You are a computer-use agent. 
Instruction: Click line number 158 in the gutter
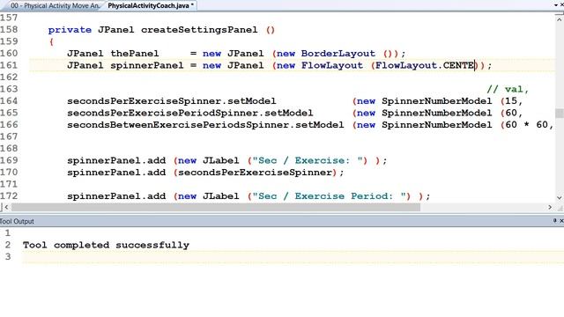click(9, 29)
